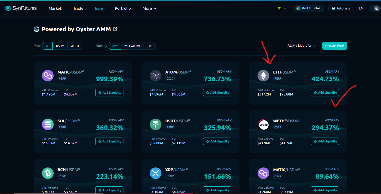
Task: Add Liquidity to BCH/USDM pool
Action: [109, 190]
